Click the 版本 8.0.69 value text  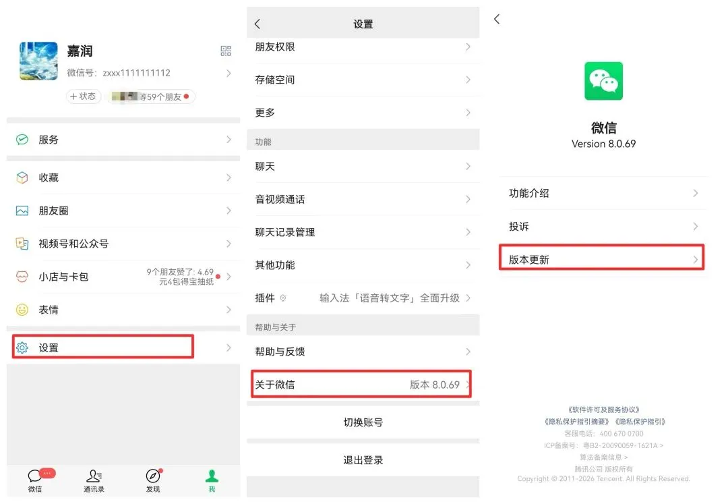(x=435, y=385)
